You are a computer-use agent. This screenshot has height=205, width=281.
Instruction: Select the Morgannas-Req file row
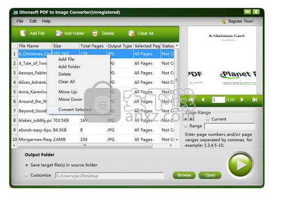[x=93, y=139]
